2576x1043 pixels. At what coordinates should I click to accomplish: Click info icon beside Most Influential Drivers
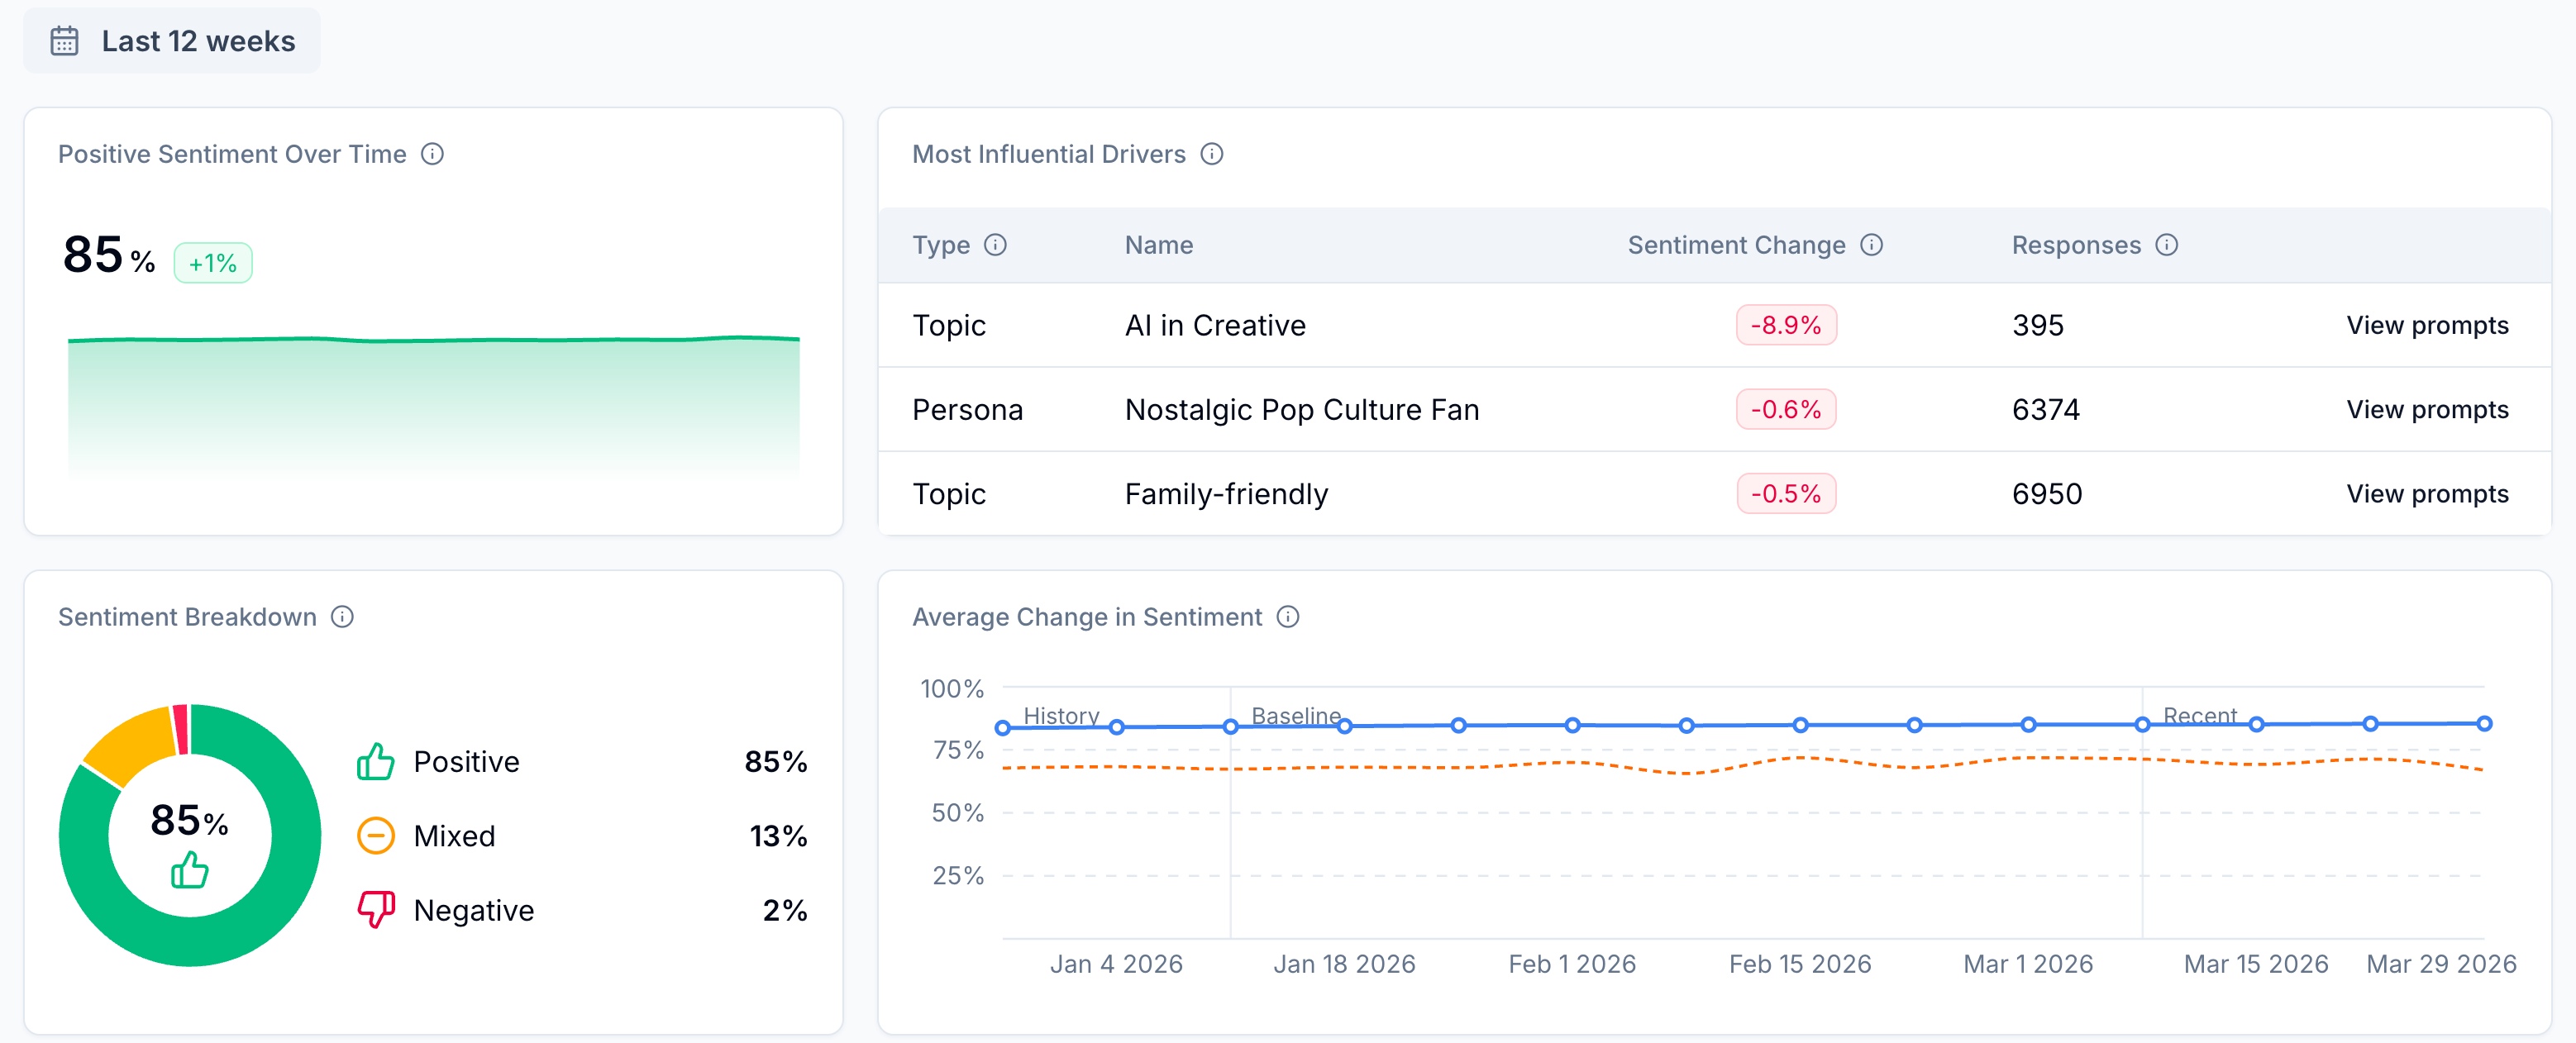[1211, 154]
